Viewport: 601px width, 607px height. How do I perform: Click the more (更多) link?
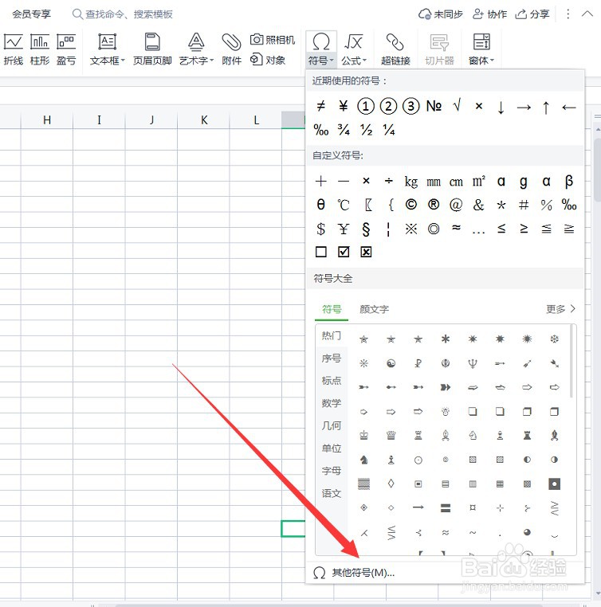coord(560,309)
